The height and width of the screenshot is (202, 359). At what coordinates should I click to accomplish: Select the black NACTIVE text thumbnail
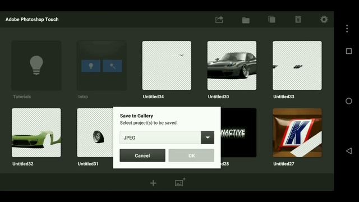tap(238, 132)
